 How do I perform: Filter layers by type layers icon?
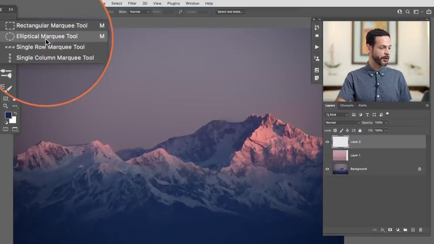pos(367,115)
